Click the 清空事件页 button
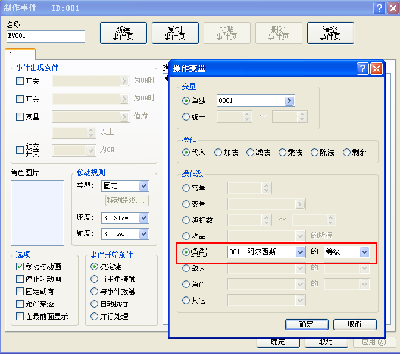This screenshot has height=354, width=400. click(x=330, y=33)
